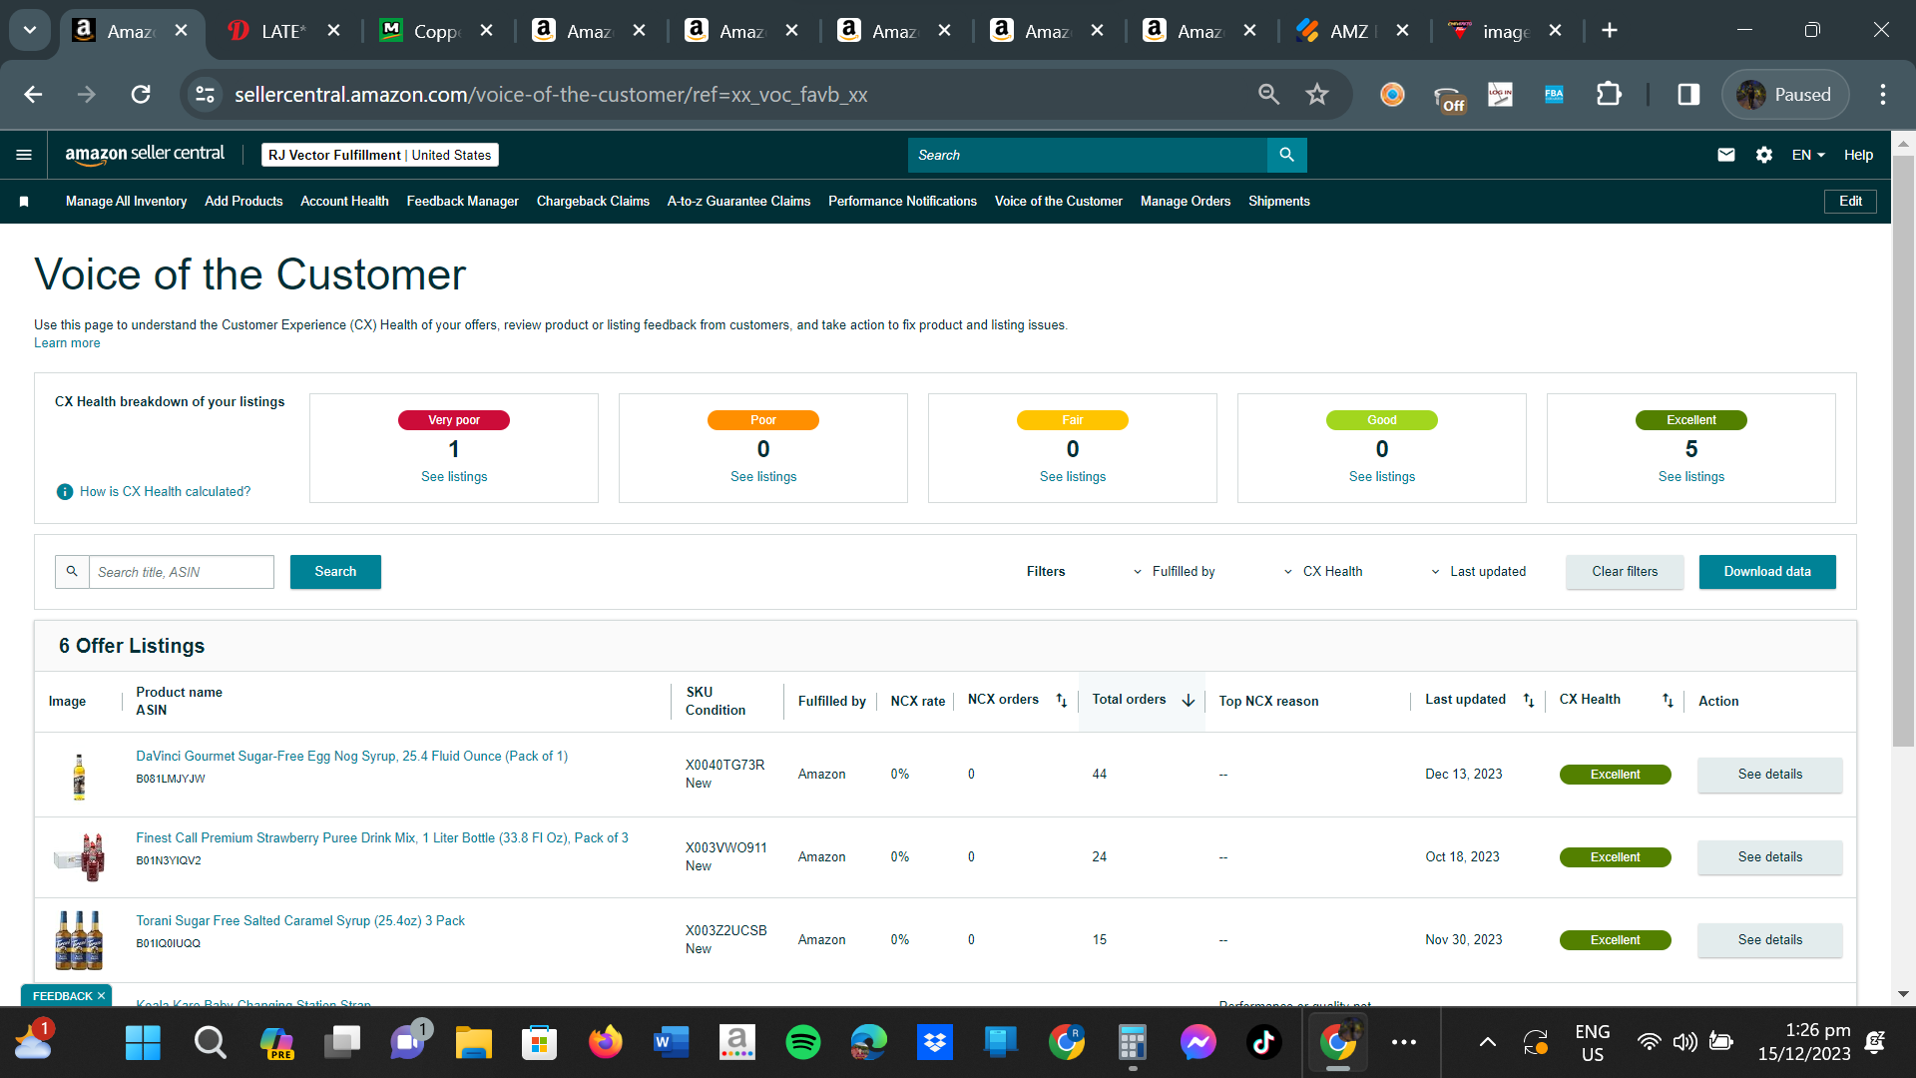Open the EN language dropdown
This screenshot has height=1078, width=1916.
pyautogui.click(x=1808, y=155)
